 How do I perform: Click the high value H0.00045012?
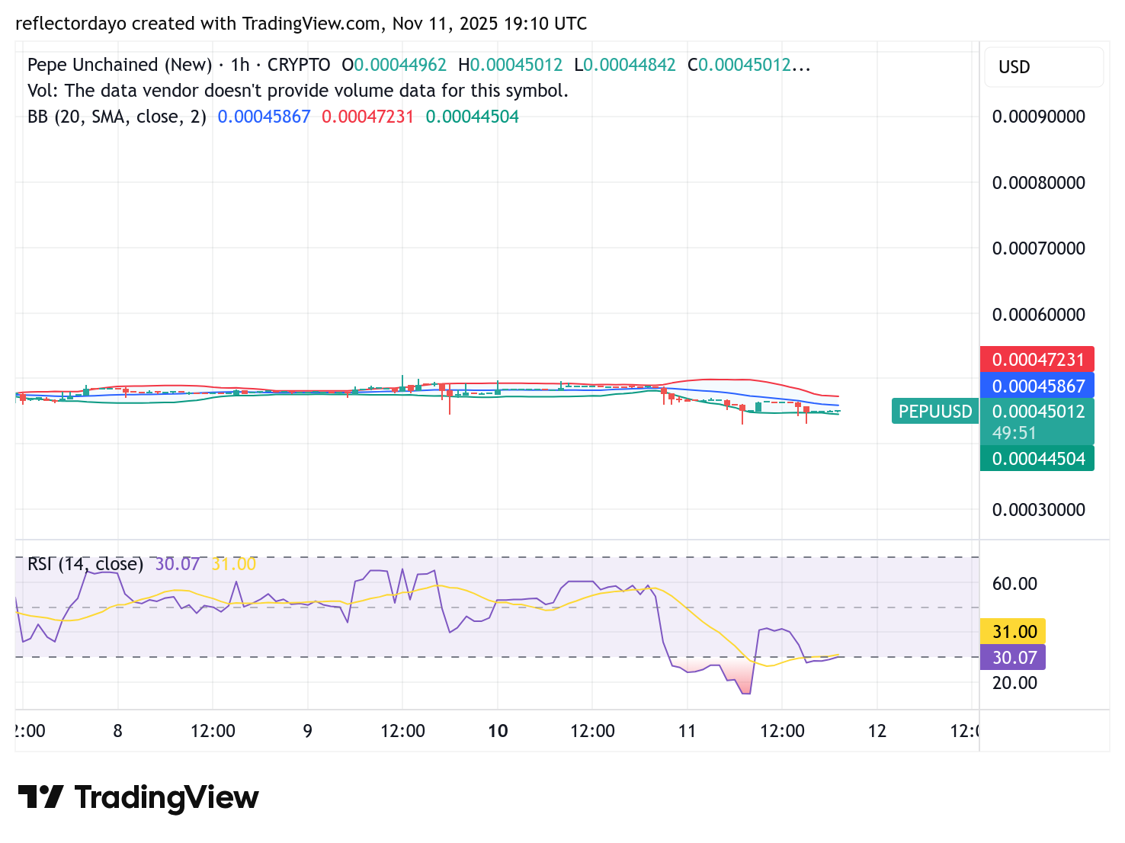tap(511, 65)
